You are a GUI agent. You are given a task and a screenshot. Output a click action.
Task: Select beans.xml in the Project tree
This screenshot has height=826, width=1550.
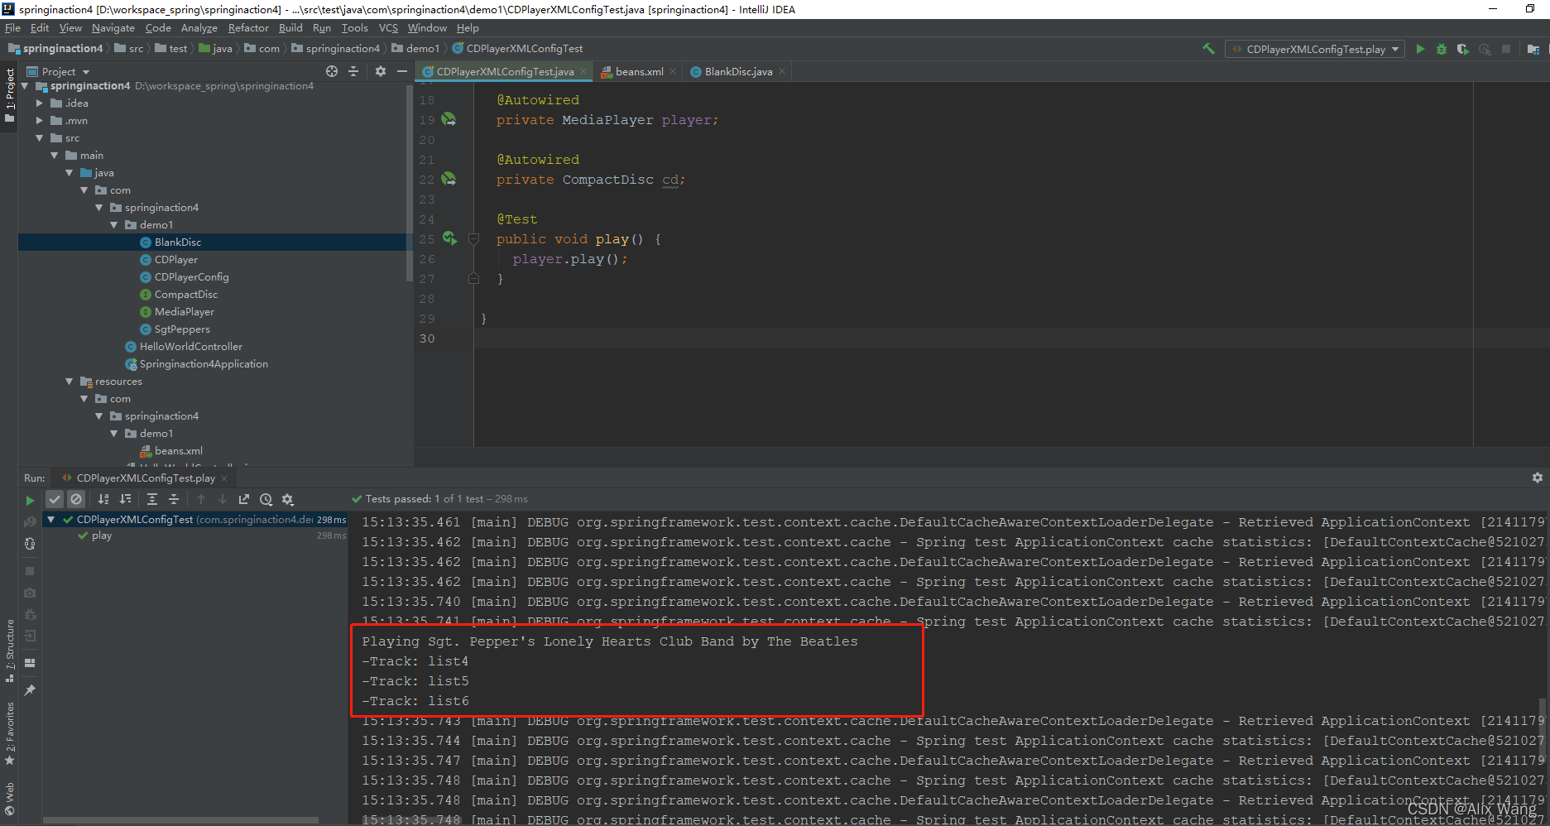[178, 451]
